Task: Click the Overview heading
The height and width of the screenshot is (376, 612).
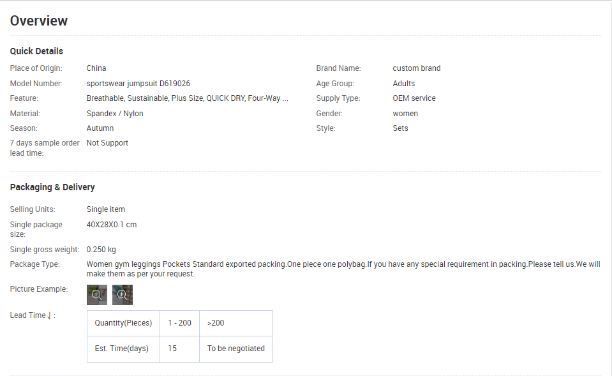Action: [x=39, y=20]
